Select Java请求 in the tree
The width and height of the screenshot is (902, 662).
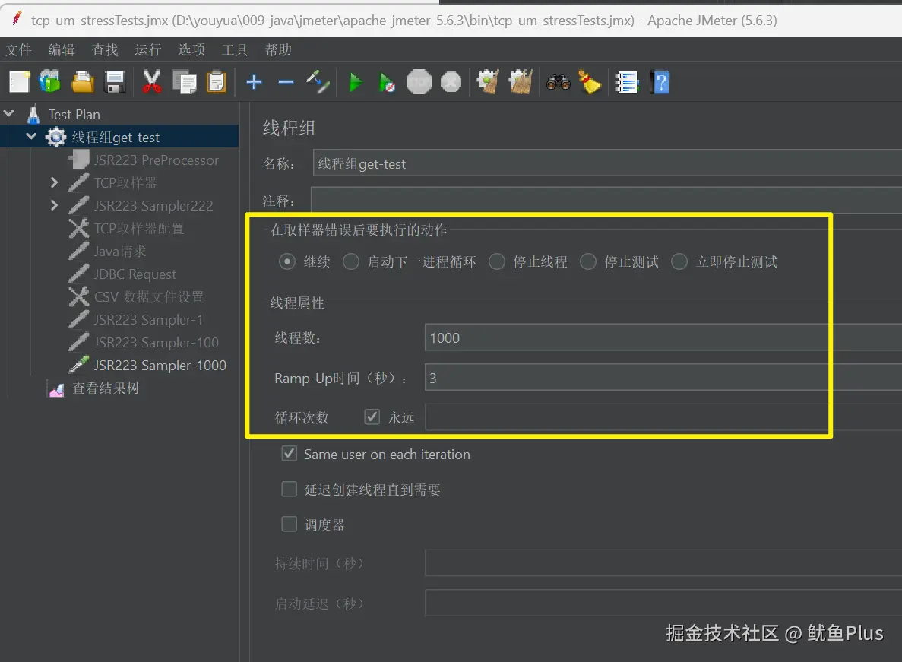[119, 252]
